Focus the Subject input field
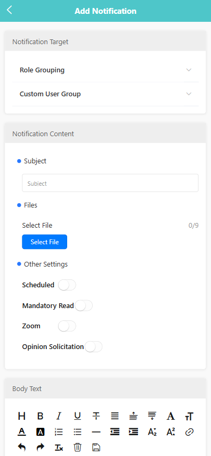The width and height of the screenshot is (211, 456). coord(110,183)
